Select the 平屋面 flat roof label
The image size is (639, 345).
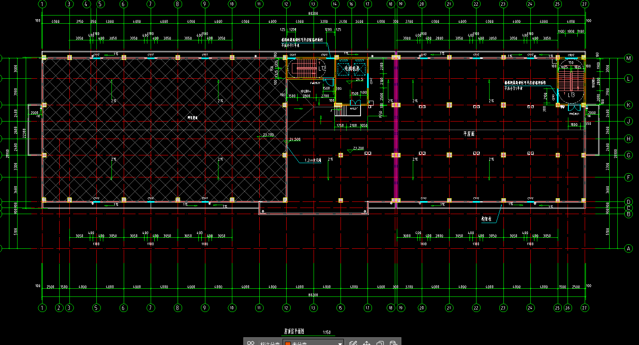coord(469,134)
